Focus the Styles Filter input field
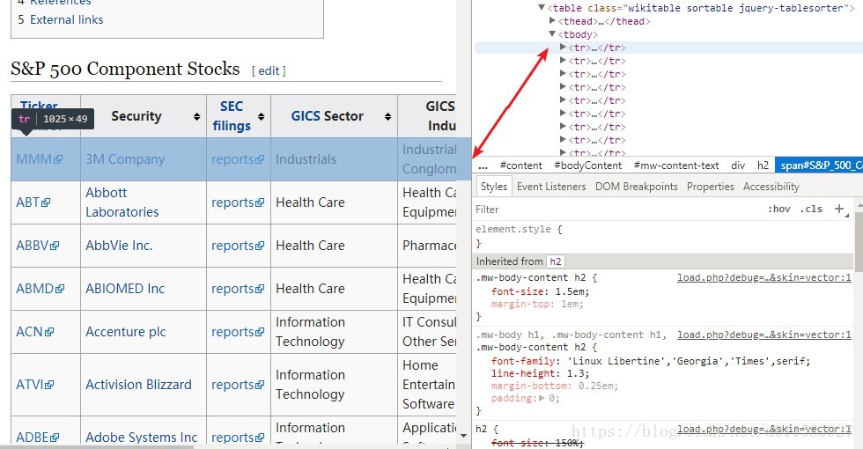Viewport: 863px width, 449px height. [616, 210]
